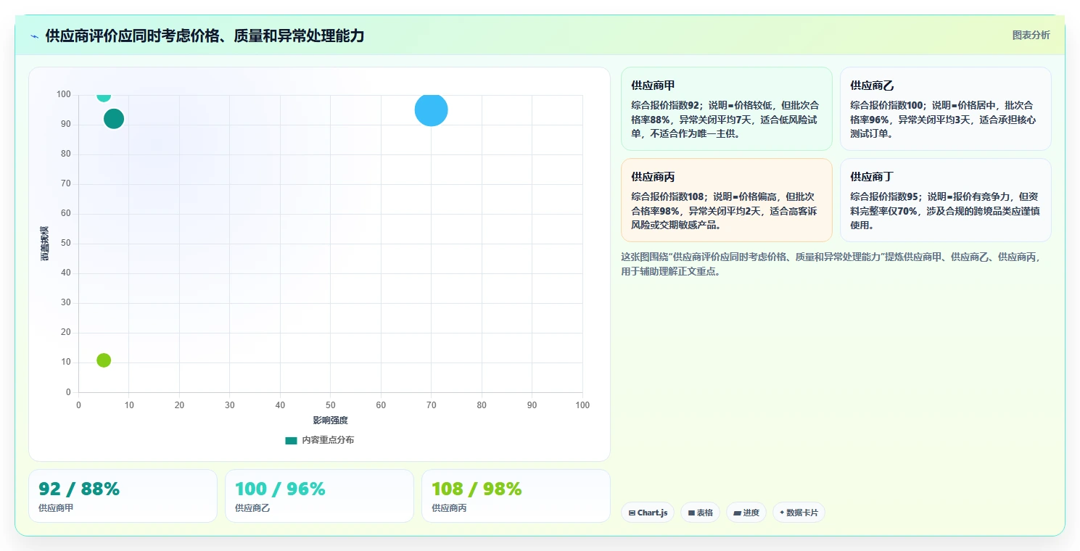Viewport: 1080px width, 551px height.
Task: Select the 108 / 98% stat card
Action: pos(516,496)
